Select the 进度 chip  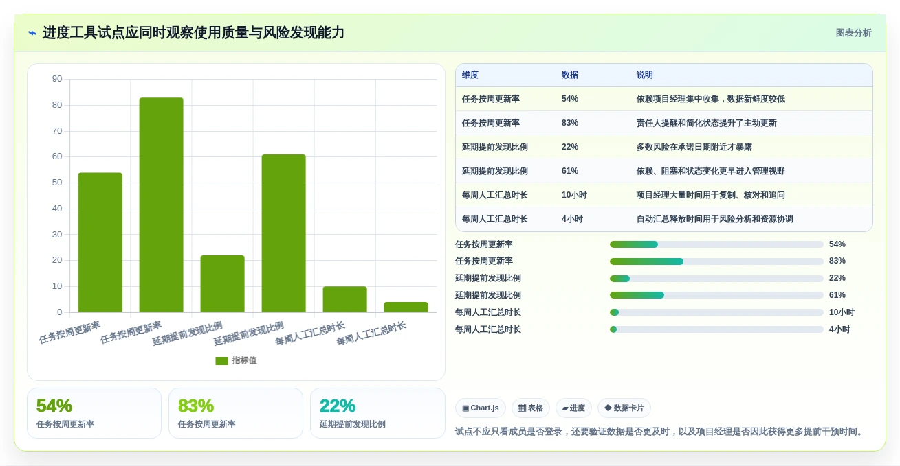(573, 408)
